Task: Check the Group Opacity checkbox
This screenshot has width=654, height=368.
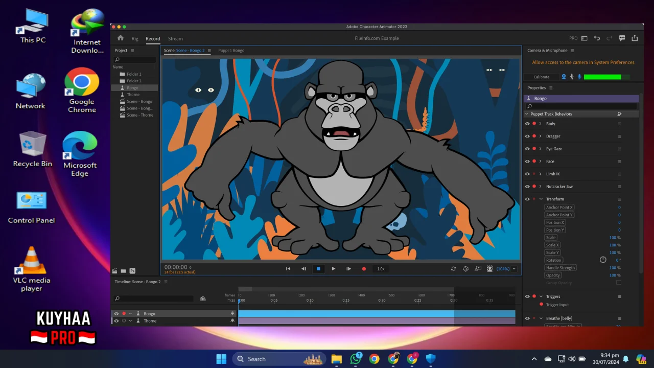Action: pos(619,283)
